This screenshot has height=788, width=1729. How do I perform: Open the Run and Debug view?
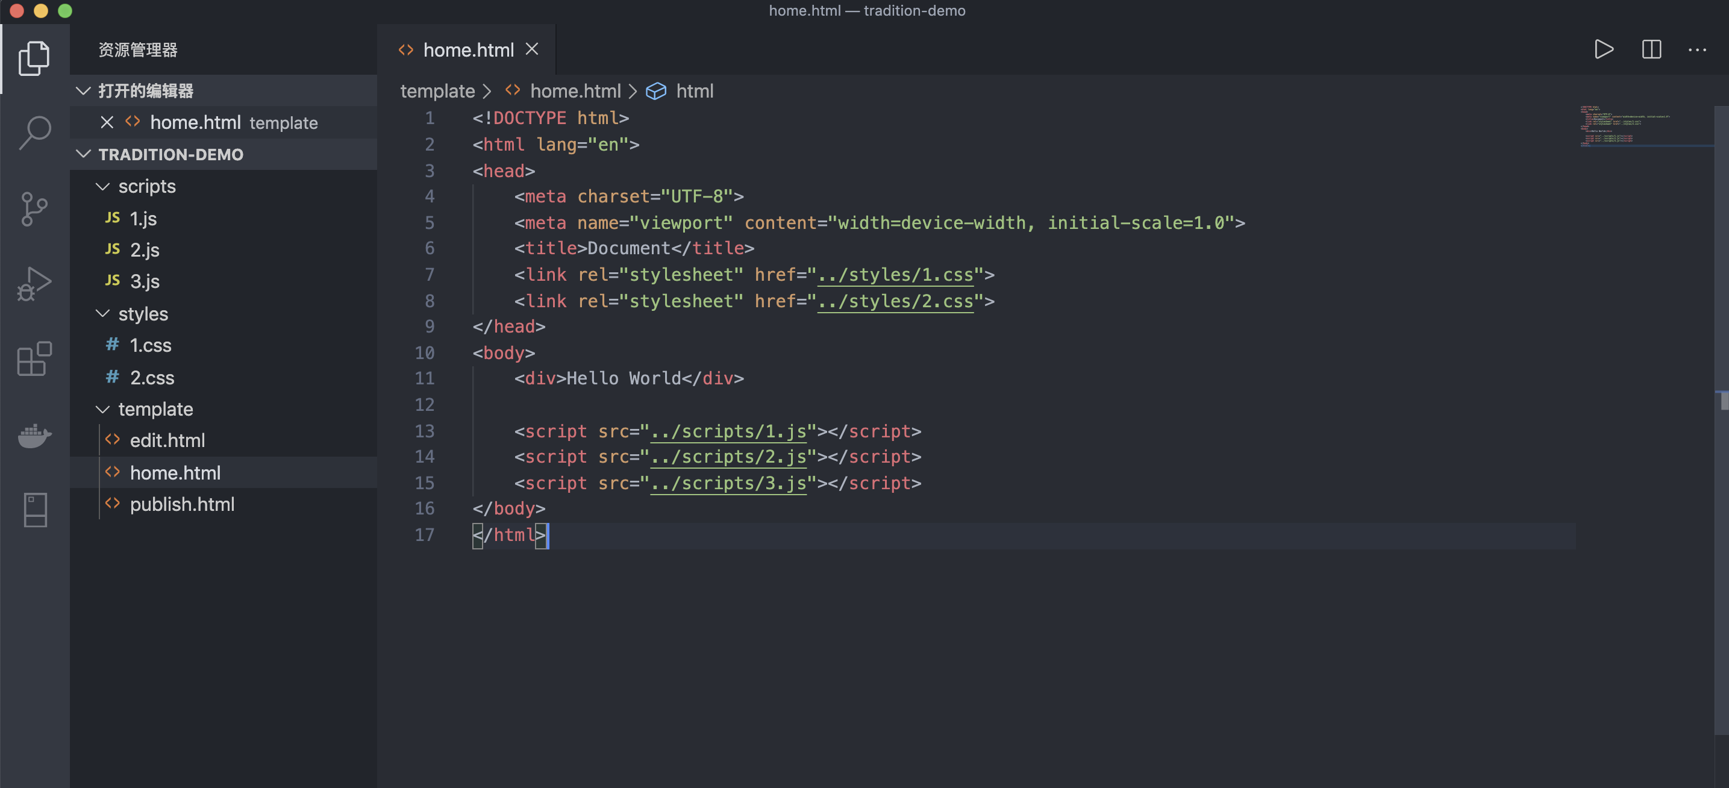point(34,284)
